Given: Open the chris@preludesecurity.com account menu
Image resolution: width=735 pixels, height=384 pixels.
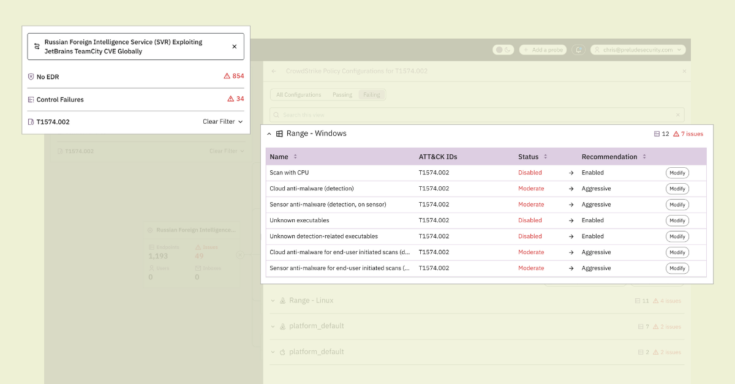Looking at the screenshot, I should [x=638, y=50].
